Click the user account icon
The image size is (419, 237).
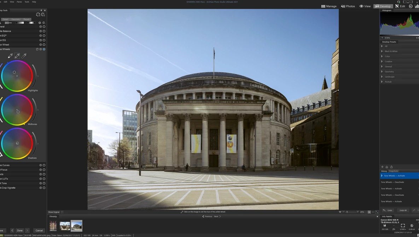(399, 2)
